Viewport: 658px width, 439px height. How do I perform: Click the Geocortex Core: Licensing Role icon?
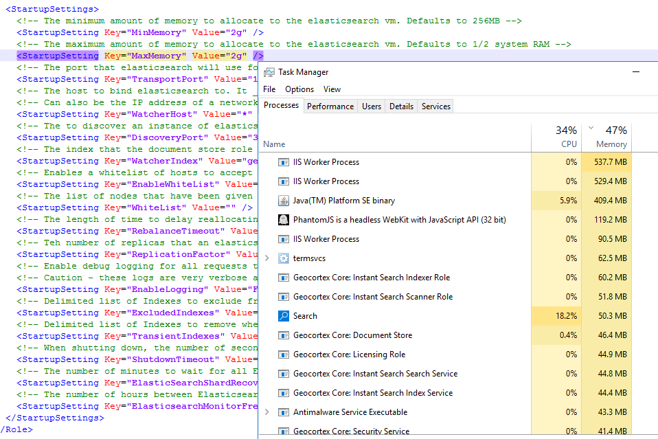284,354
